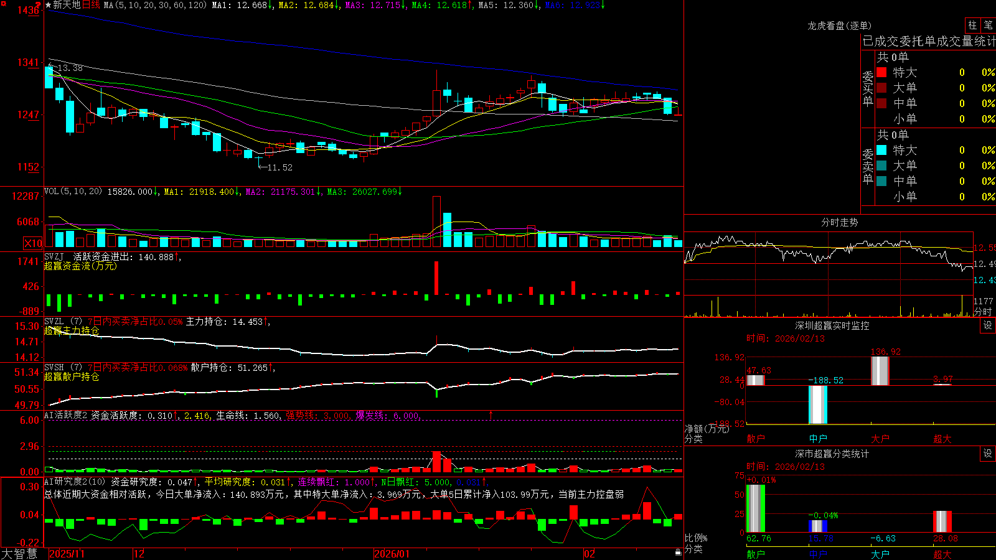Click the 笔 tick-view button
Viewport: 996px width, 560px height.
coord(988,26)
